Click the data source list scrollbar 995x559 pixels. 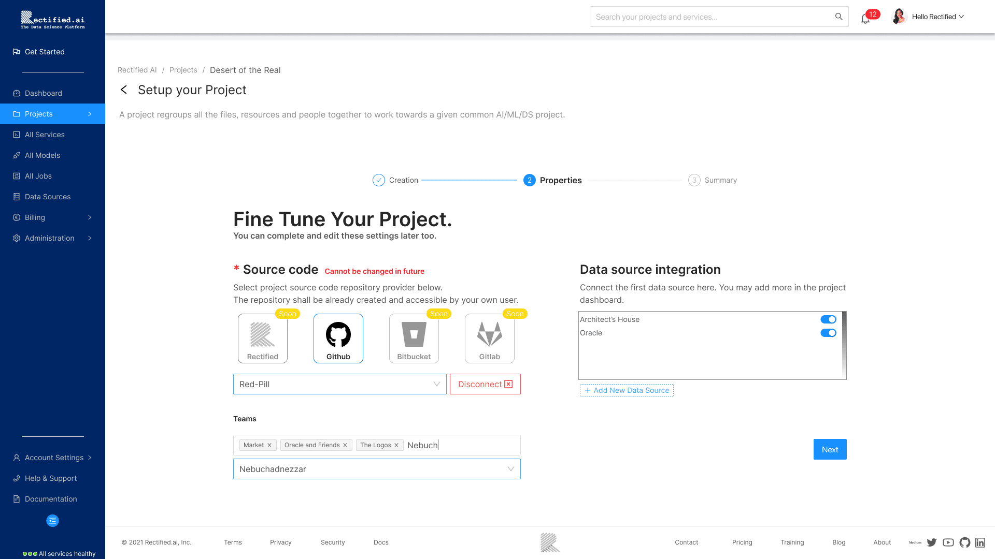tap(844, 345)
